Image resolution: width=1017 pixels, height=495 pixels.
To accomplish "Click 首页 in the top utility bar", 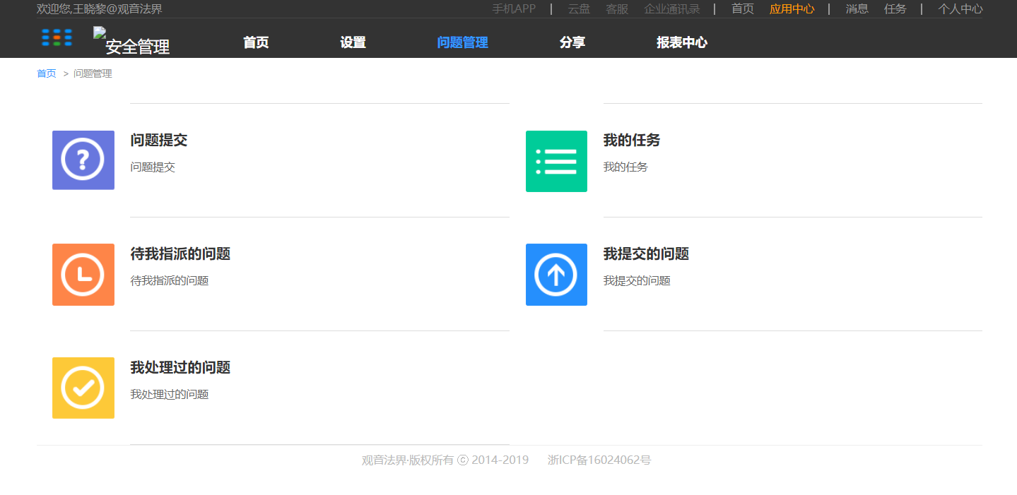I will [743, 9].
